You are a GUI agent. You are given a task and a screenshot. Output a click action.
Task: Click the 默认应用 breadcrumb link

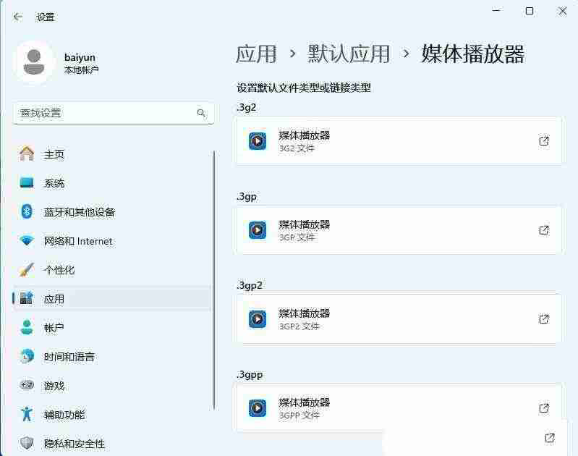tap(349, 54)
